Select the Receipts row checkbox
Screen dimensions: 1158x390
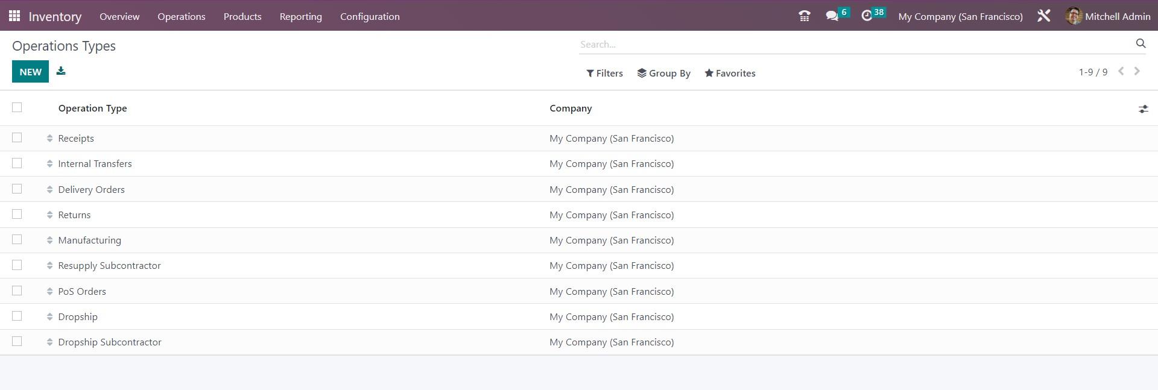tap(17, 137)
